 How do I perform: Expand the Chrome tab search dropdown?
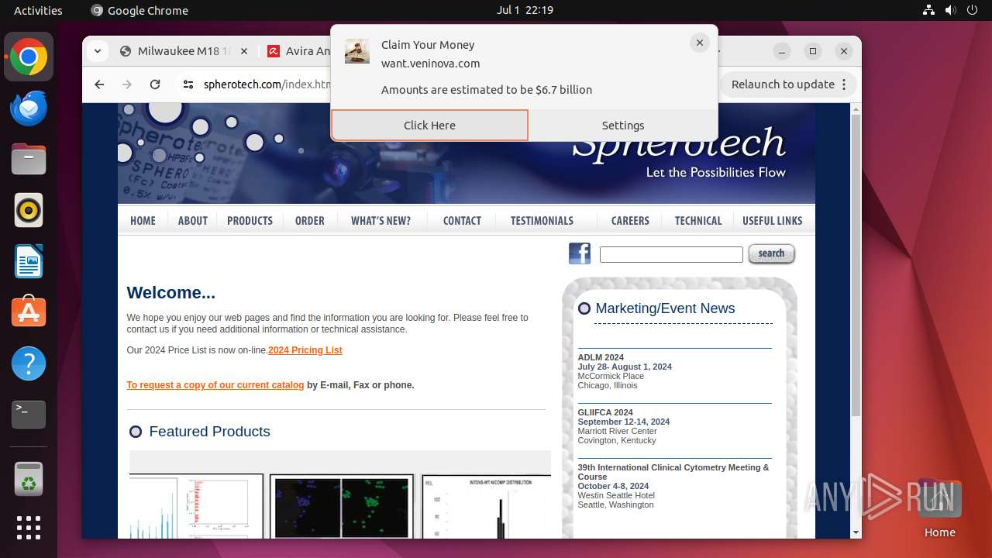point(97,51)
